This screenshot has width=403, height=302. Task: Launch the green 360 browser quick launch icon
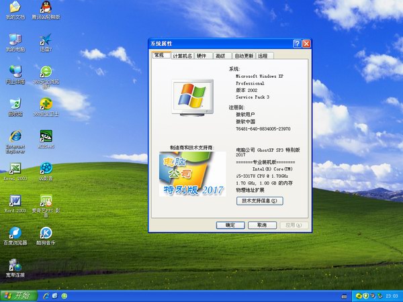64,296
